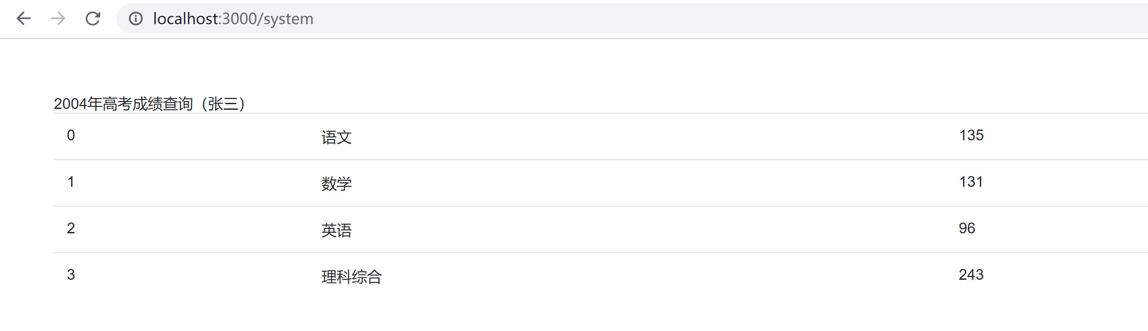The image size is (1148, 331).
Task: Click the score 135 cell
Action: point(971,135)
